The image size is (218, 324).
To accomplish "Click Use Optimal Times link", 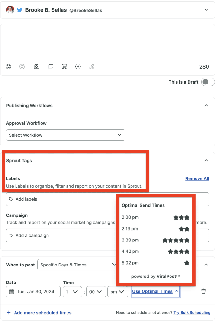I will pyautogui.click(x=152, y=291).
